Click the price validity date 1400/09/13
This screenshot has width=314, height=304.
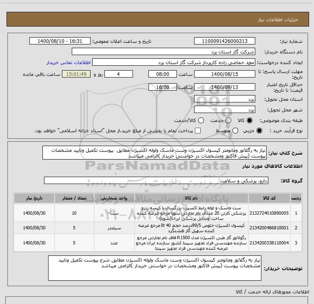point(224,87)
